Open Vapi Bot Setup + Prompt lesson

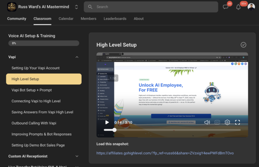[44, 90]
